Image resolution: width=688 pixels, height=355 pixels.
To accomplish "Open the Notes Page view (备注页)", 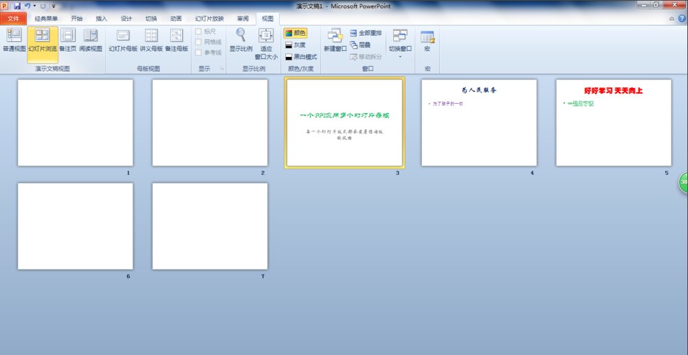I will click(68, 41).
